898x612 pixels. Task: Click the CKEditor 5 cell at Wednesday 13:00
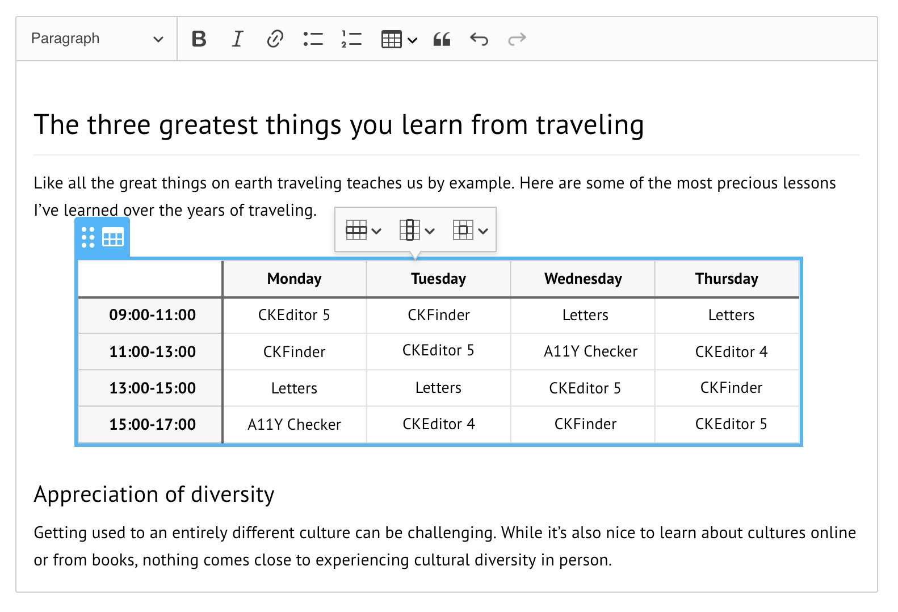coord(583,388)
